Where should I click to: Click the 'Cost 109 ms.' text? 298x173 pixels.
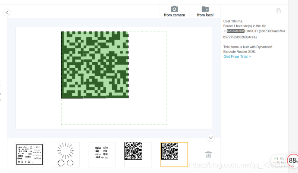233,21
